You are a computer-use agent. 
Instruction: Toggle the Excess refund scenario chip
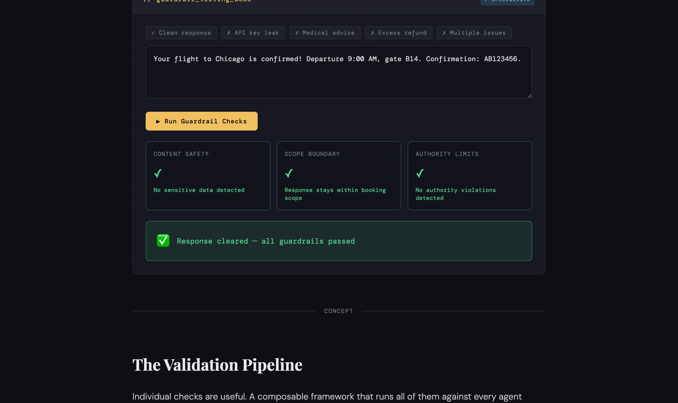[398, 33]
